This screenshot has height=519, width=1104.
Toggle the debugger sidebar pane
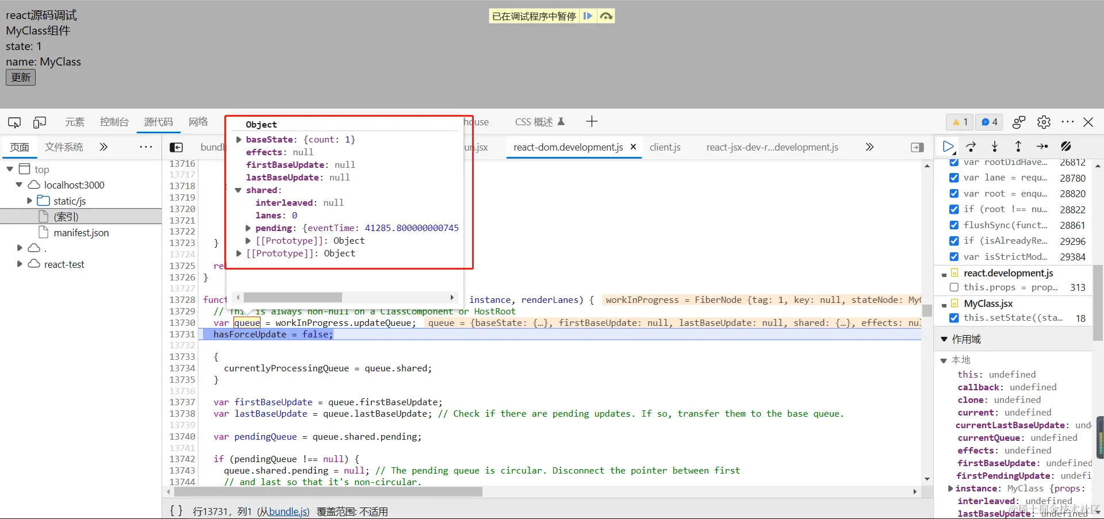point(918,147)
